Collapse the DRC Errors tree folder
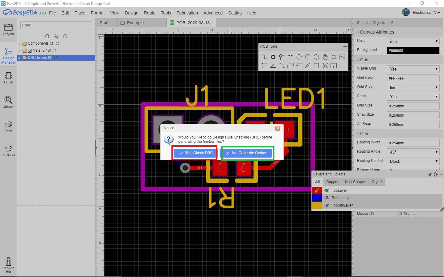Image resolution: width=444 pixels, height=277 pixels. 19,58
